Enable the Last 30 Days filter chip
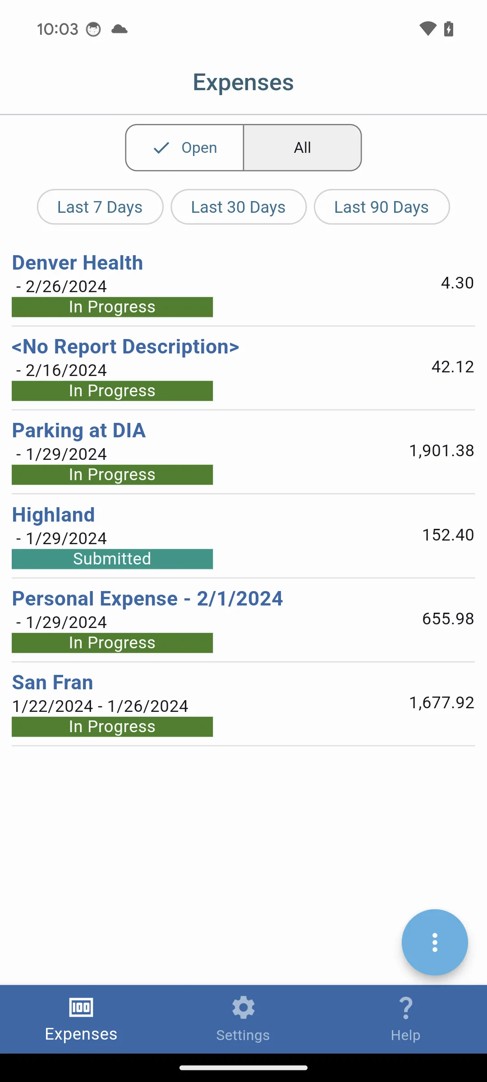Screen dimensions: 487x1082 [239, 207]
